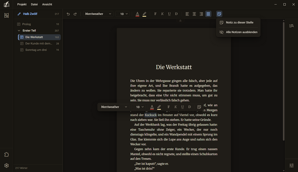Viewport: 298px width, 172px height.
Task: Add note via floating toolbar note icon
Action: coord(199,107)
